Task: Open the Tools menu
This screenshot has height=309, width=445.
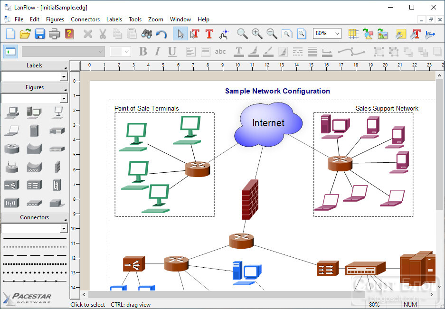Action: 135,19
